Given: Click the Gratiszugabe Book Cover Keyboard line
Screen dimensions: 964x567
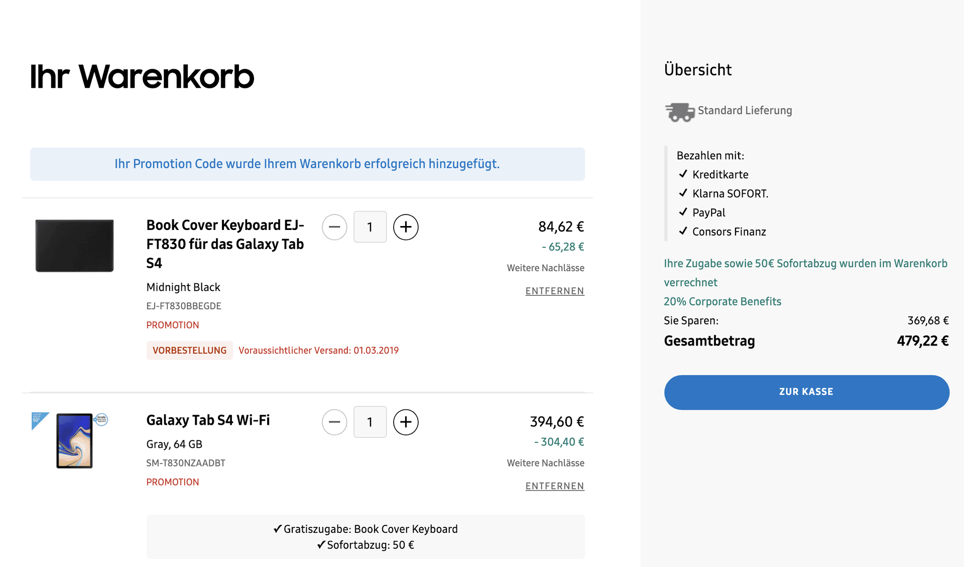Looking at the screenshot, I should [x=366, y=529].
